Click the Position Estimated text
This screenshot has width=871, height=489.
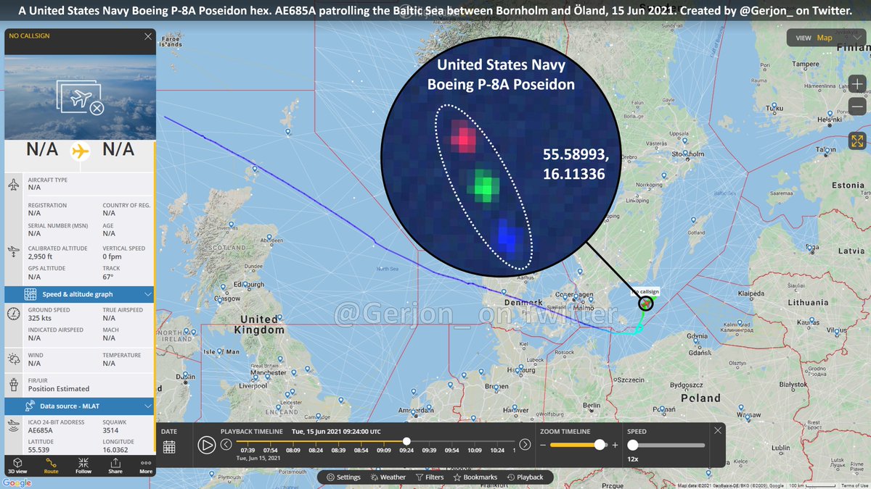pyautogui.click(x=59, y=388)
